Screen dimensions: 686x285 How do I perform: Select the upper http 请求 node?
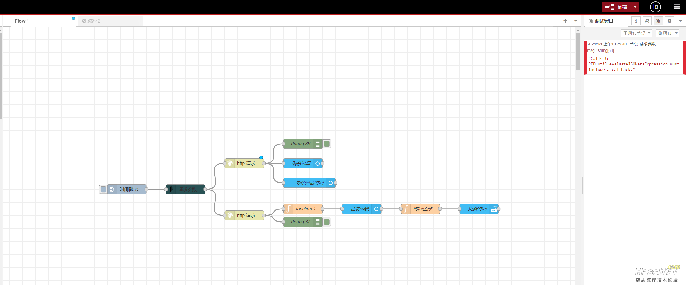coord(244,163)
